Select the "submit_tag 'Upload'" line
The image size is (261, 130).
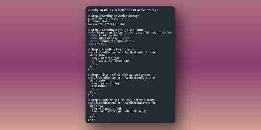pyautogui.click(x=112, y=41)
